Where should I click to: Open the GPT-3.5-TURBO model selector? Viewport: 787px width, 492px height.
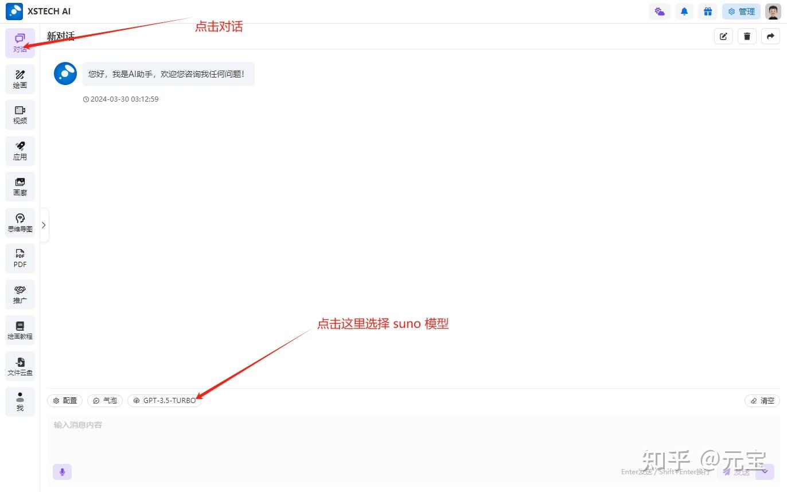[x=165, y=400]
